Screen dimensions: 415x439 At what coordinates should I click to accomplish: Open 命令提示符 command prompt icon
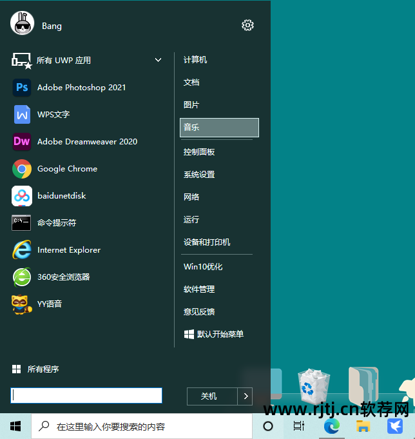pos(21,223)
